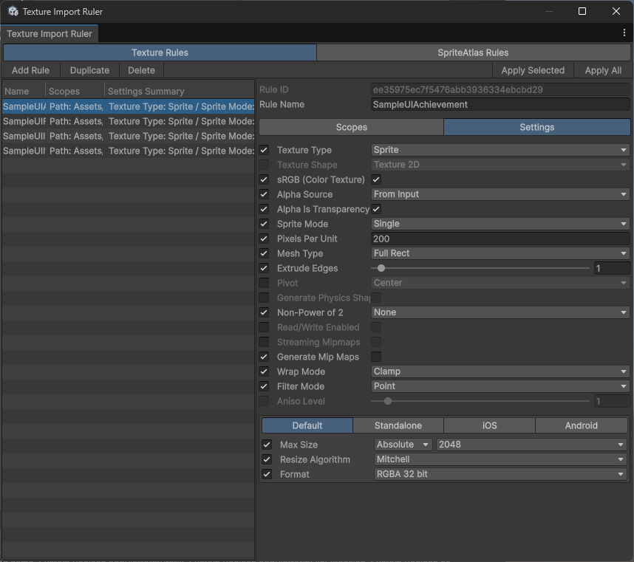Image resolution: width=634 pixels, height=562 pixels.
Task: Open the Mesh Type dropdown showing Full Rect
Action: [500, 253]
